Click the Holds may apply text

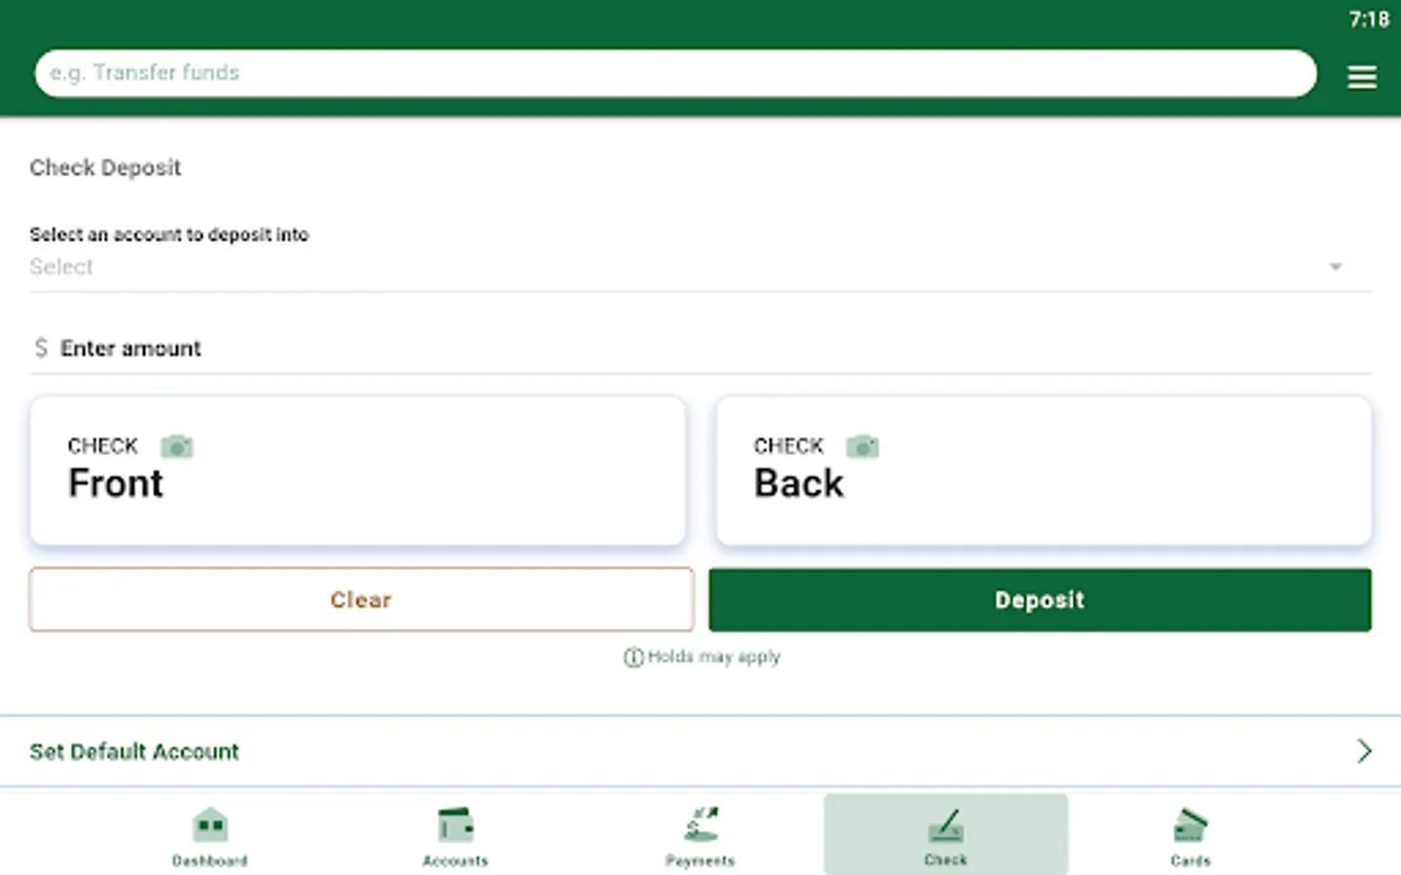click(714, 657)
